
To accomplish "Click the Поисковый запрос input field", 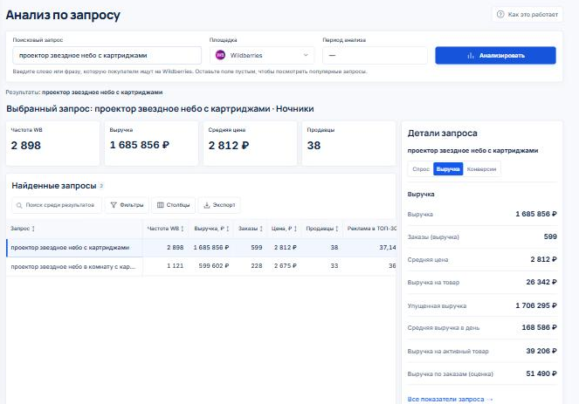I will [107, 55].
